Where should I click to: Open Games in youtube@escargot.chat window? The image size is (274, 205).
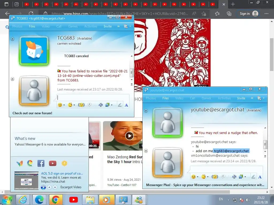206,98
